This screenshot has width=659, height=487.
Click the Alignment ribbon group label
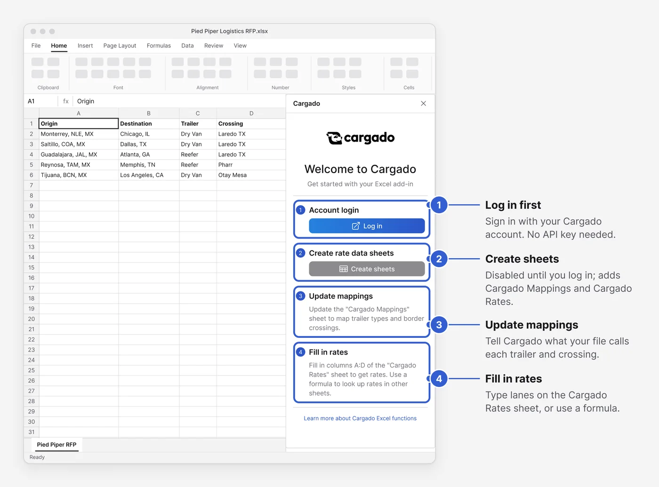[x=208, y=88]
